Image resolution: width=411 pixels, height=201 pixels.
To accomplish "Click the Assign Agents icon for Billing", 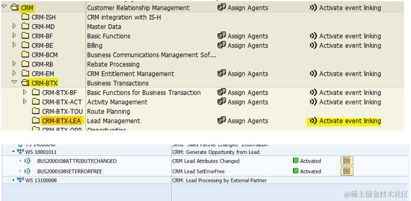I will tap(222, 45).
